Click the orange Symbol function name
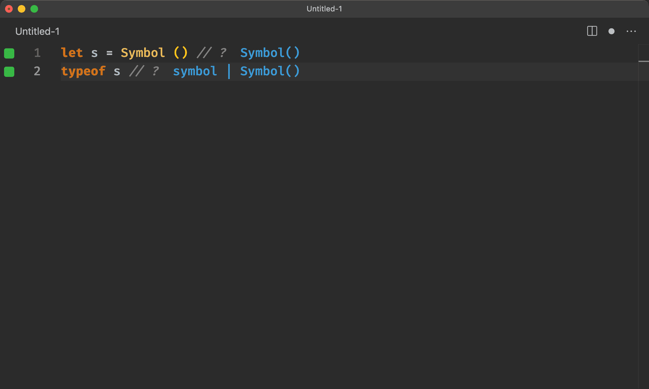Viewport: 649px width, 389px height. tap(143, 53)
